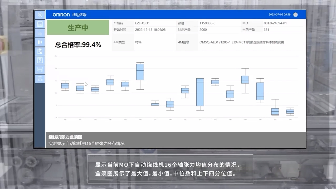Click the 4M信息 material change text
Screen dimensions: 336x189
click(x=242, y=42)
